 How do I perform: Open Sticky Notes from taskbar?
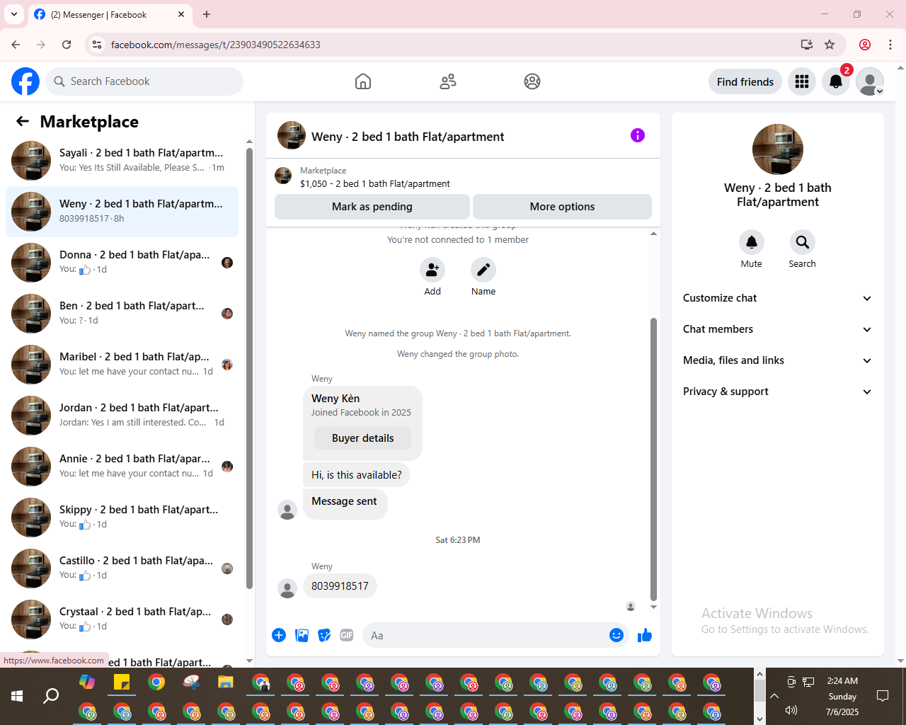click(x=122, y=683)
